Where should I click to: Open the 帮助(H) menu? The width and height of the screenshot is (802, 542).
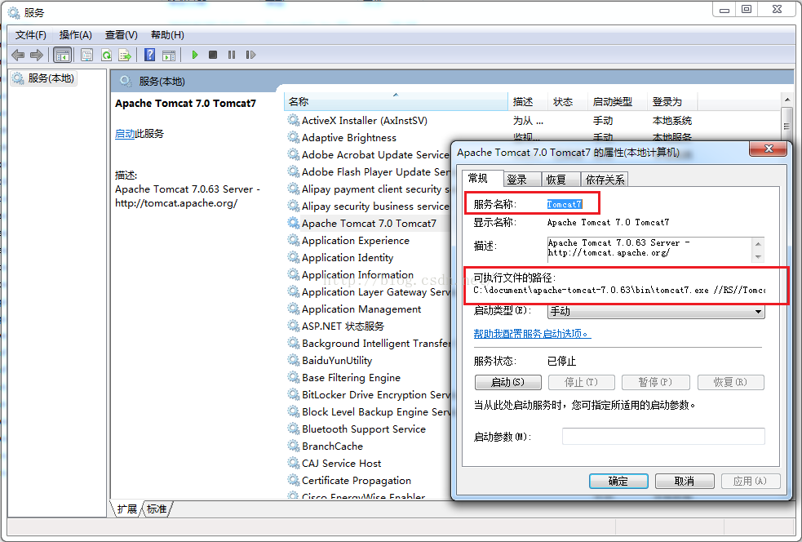(x=167, y=35)
